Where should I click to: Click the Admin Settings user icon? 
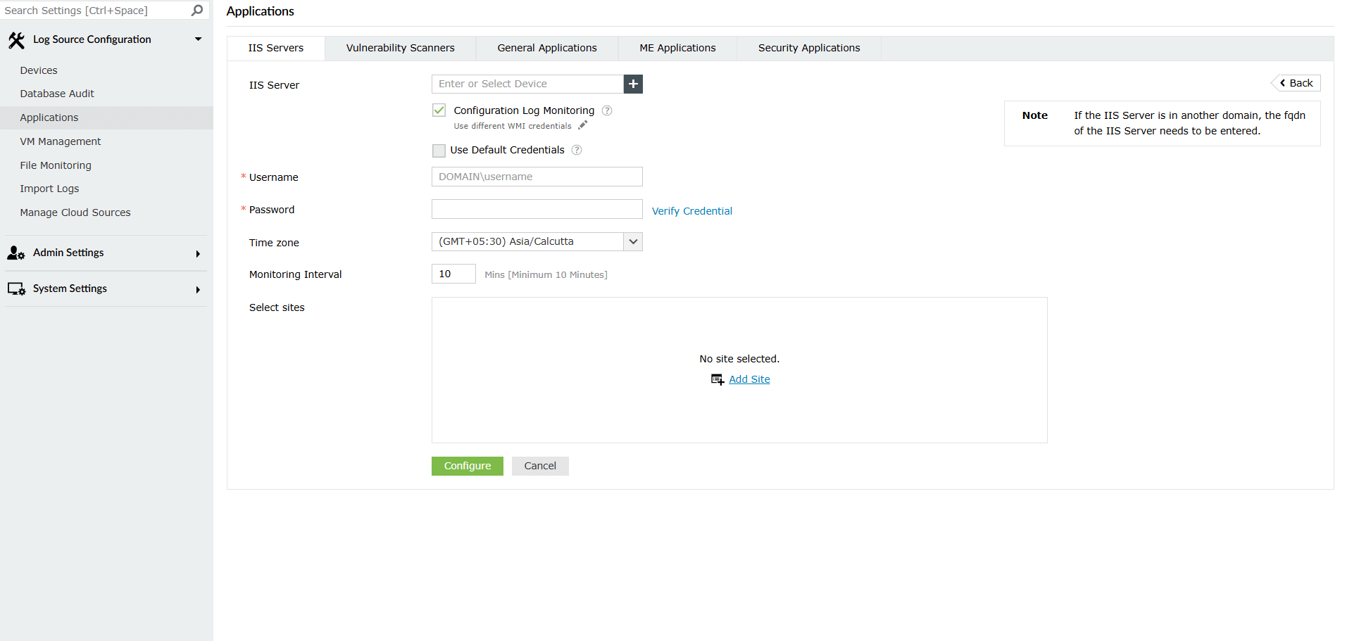point(15,253)
